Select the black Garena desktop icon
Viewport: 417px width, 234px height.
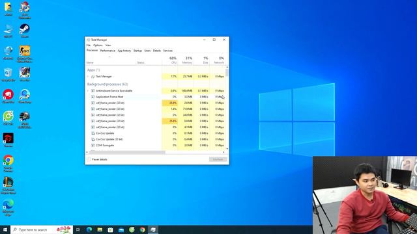click(8, 140)
